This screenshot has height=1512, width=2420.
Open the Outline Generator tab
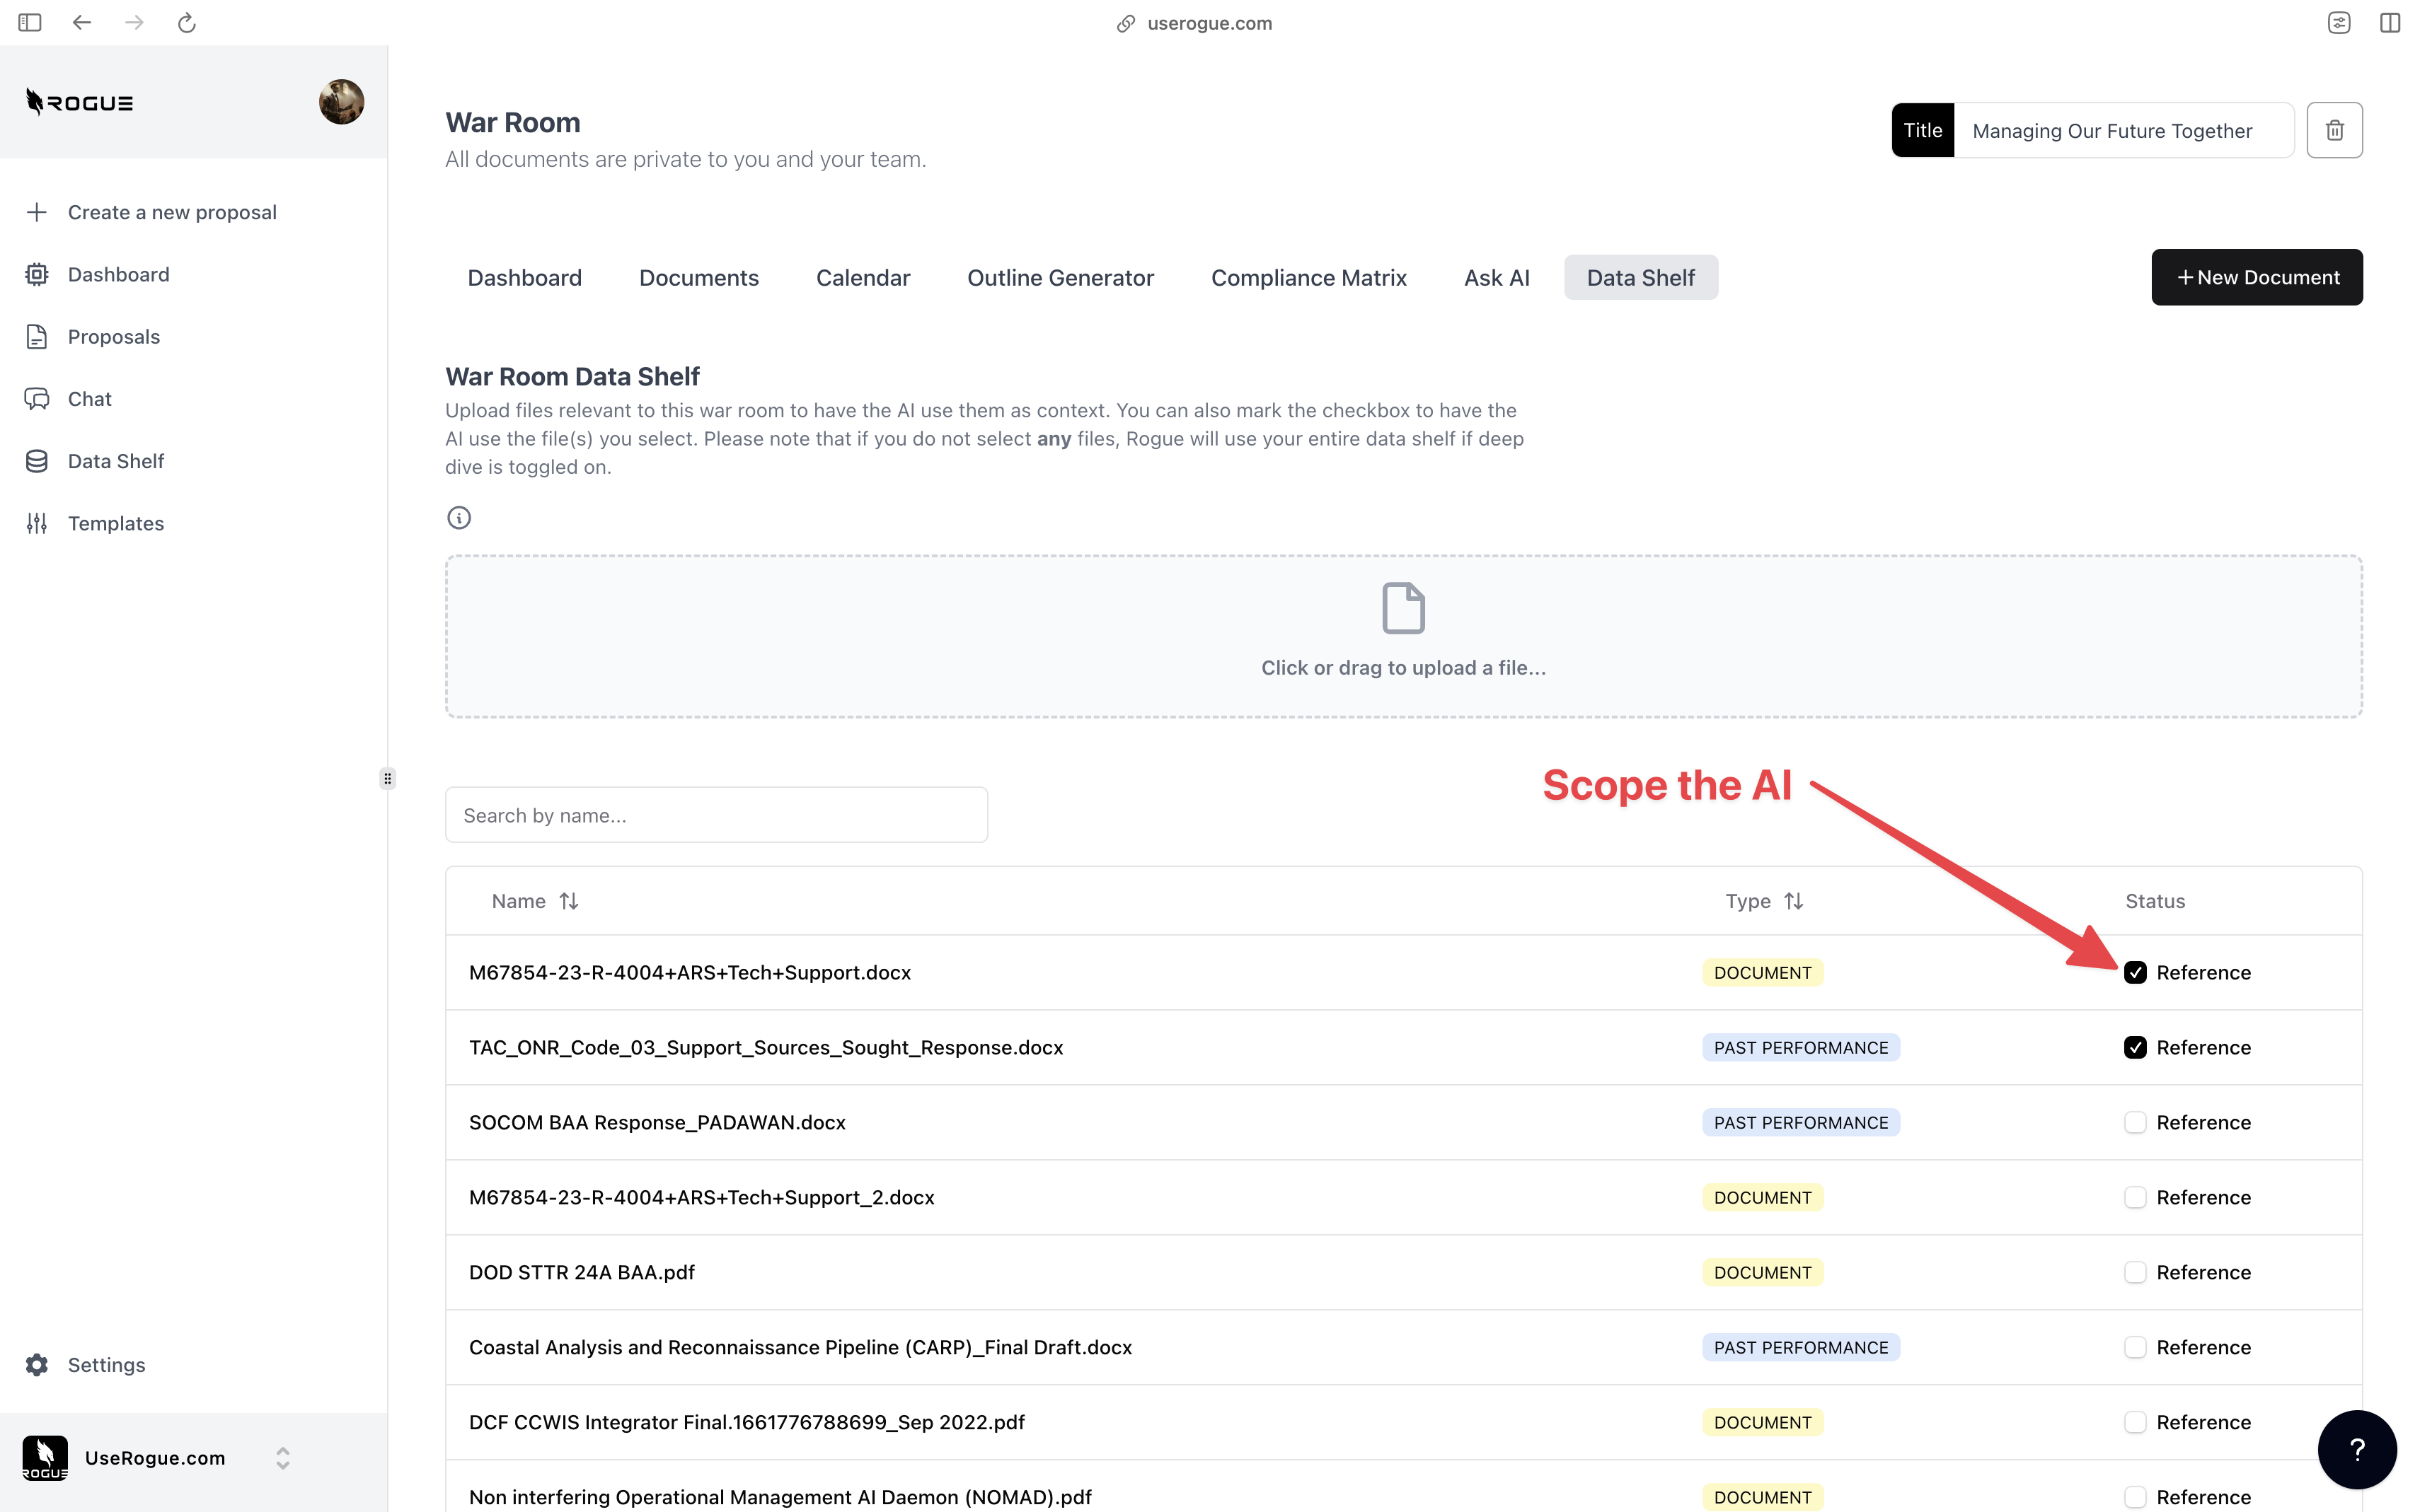pos(1059,278)
